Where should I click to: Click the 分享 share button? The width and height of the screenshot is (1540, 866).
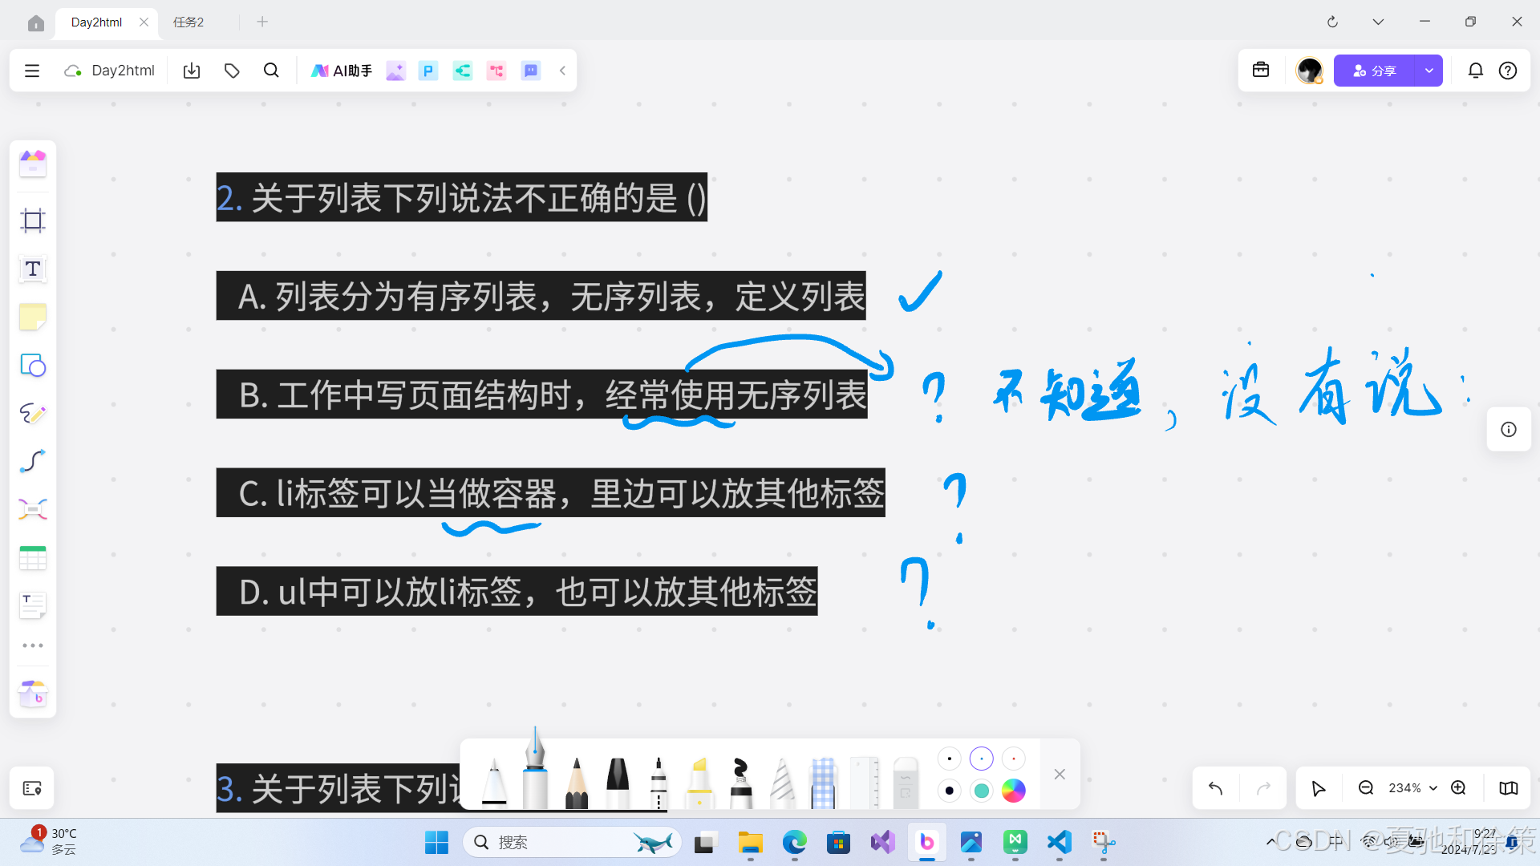coord(1376,71)
